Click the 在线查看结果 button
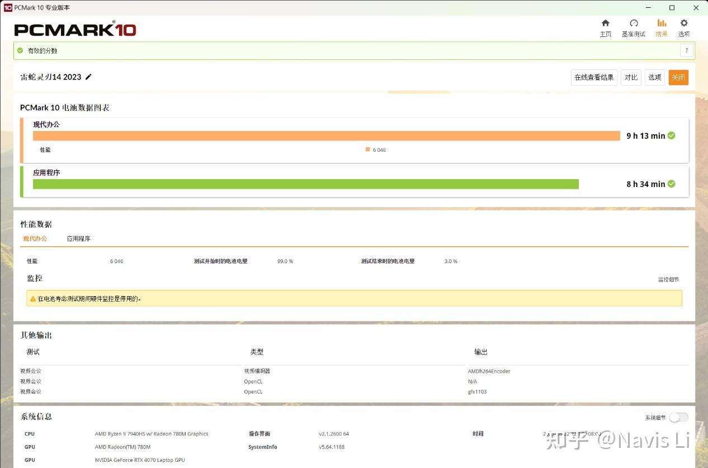 (594, 77)
